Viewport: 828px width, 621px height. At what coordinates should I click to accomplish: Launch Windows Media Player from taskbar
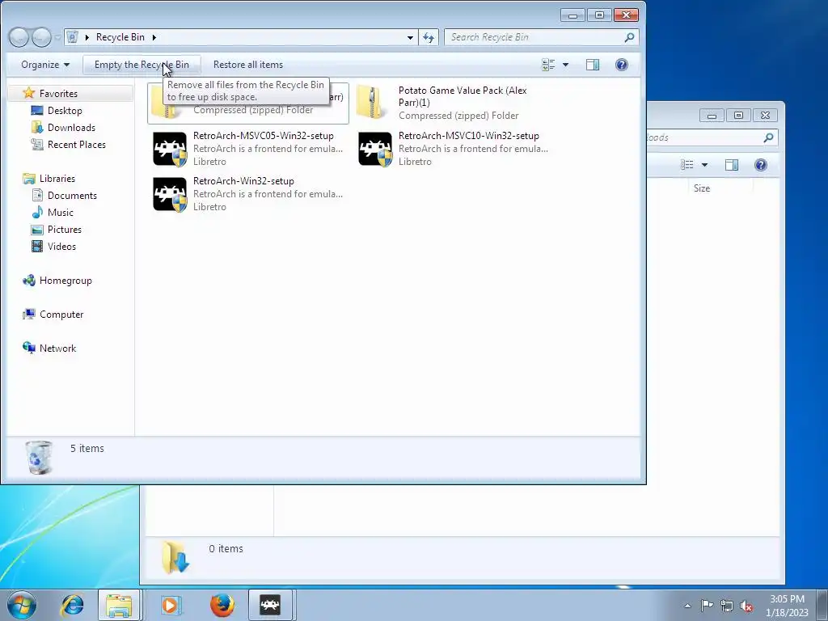click(170, 605)
